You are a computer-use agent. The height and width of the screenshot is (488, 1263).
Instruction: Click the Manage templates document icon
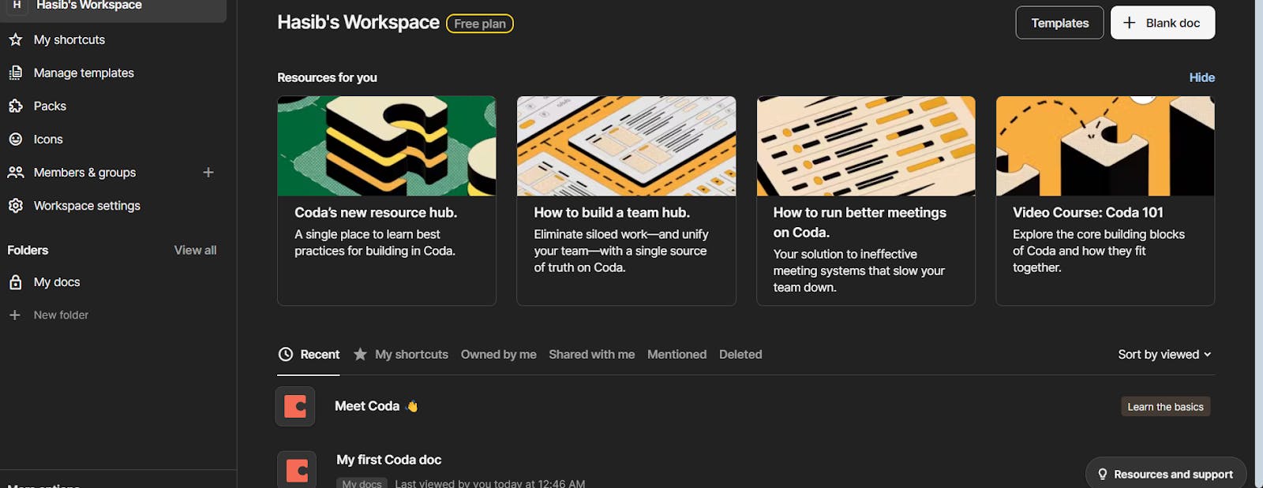16,73
